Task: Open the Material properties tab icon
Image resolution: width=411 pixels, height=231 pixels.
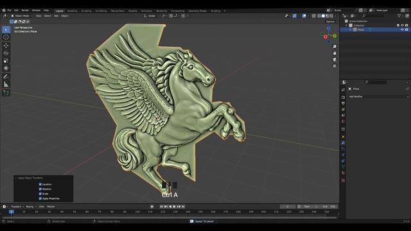Action: [343, 173]
